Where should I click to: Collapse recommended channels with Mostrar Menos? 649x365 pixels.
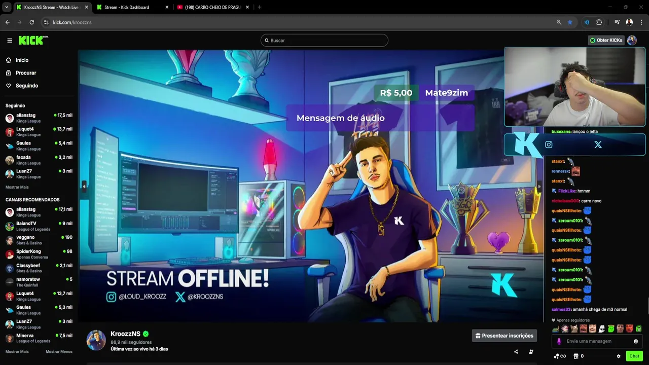[59, 352]
